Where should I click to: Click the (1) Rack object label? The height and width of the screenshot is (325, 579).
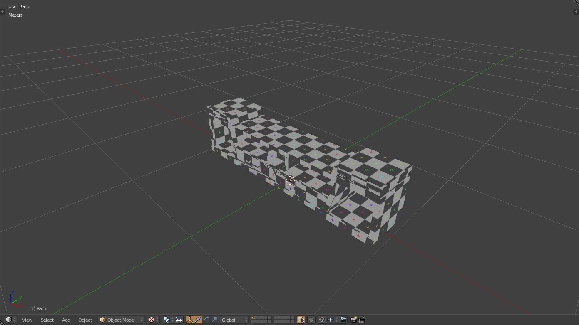pos(38,308)
